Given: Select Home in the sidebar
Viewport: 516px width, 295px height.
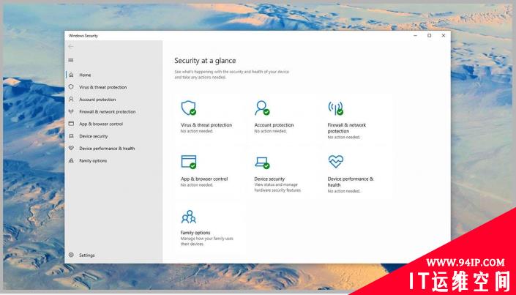Looking at the screenshot, I should 85,75.
